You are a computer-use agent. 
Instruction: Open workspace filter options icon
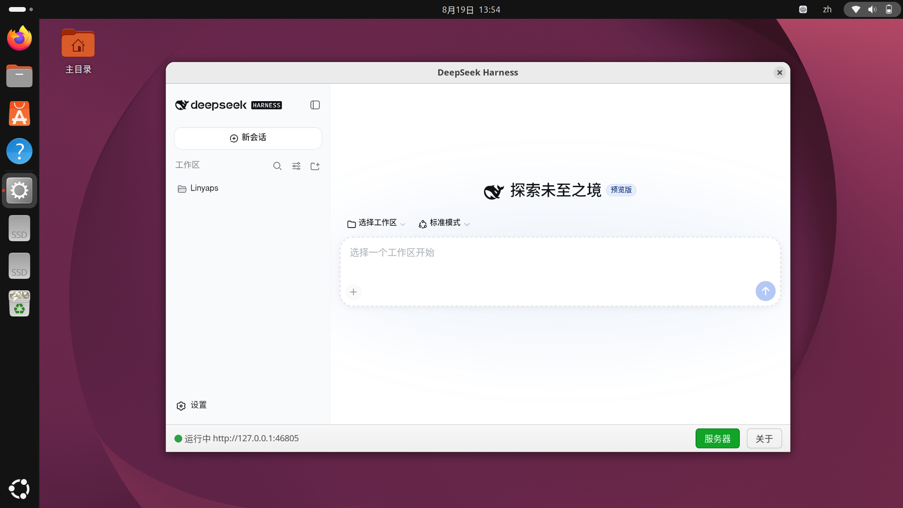296,166
